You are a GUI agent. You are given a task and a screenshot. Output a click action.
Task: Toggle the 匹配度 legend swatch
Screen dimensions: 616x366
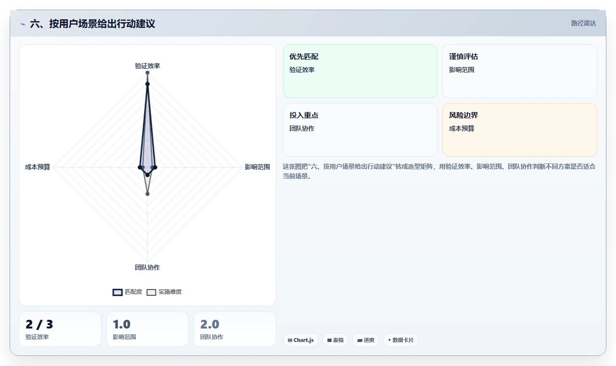[117, 292]
